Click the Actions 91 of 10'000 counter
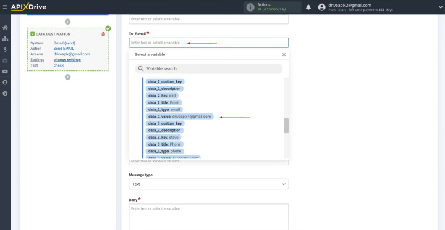The height and width of the screenshot is (230, 445). pos(271,7)
